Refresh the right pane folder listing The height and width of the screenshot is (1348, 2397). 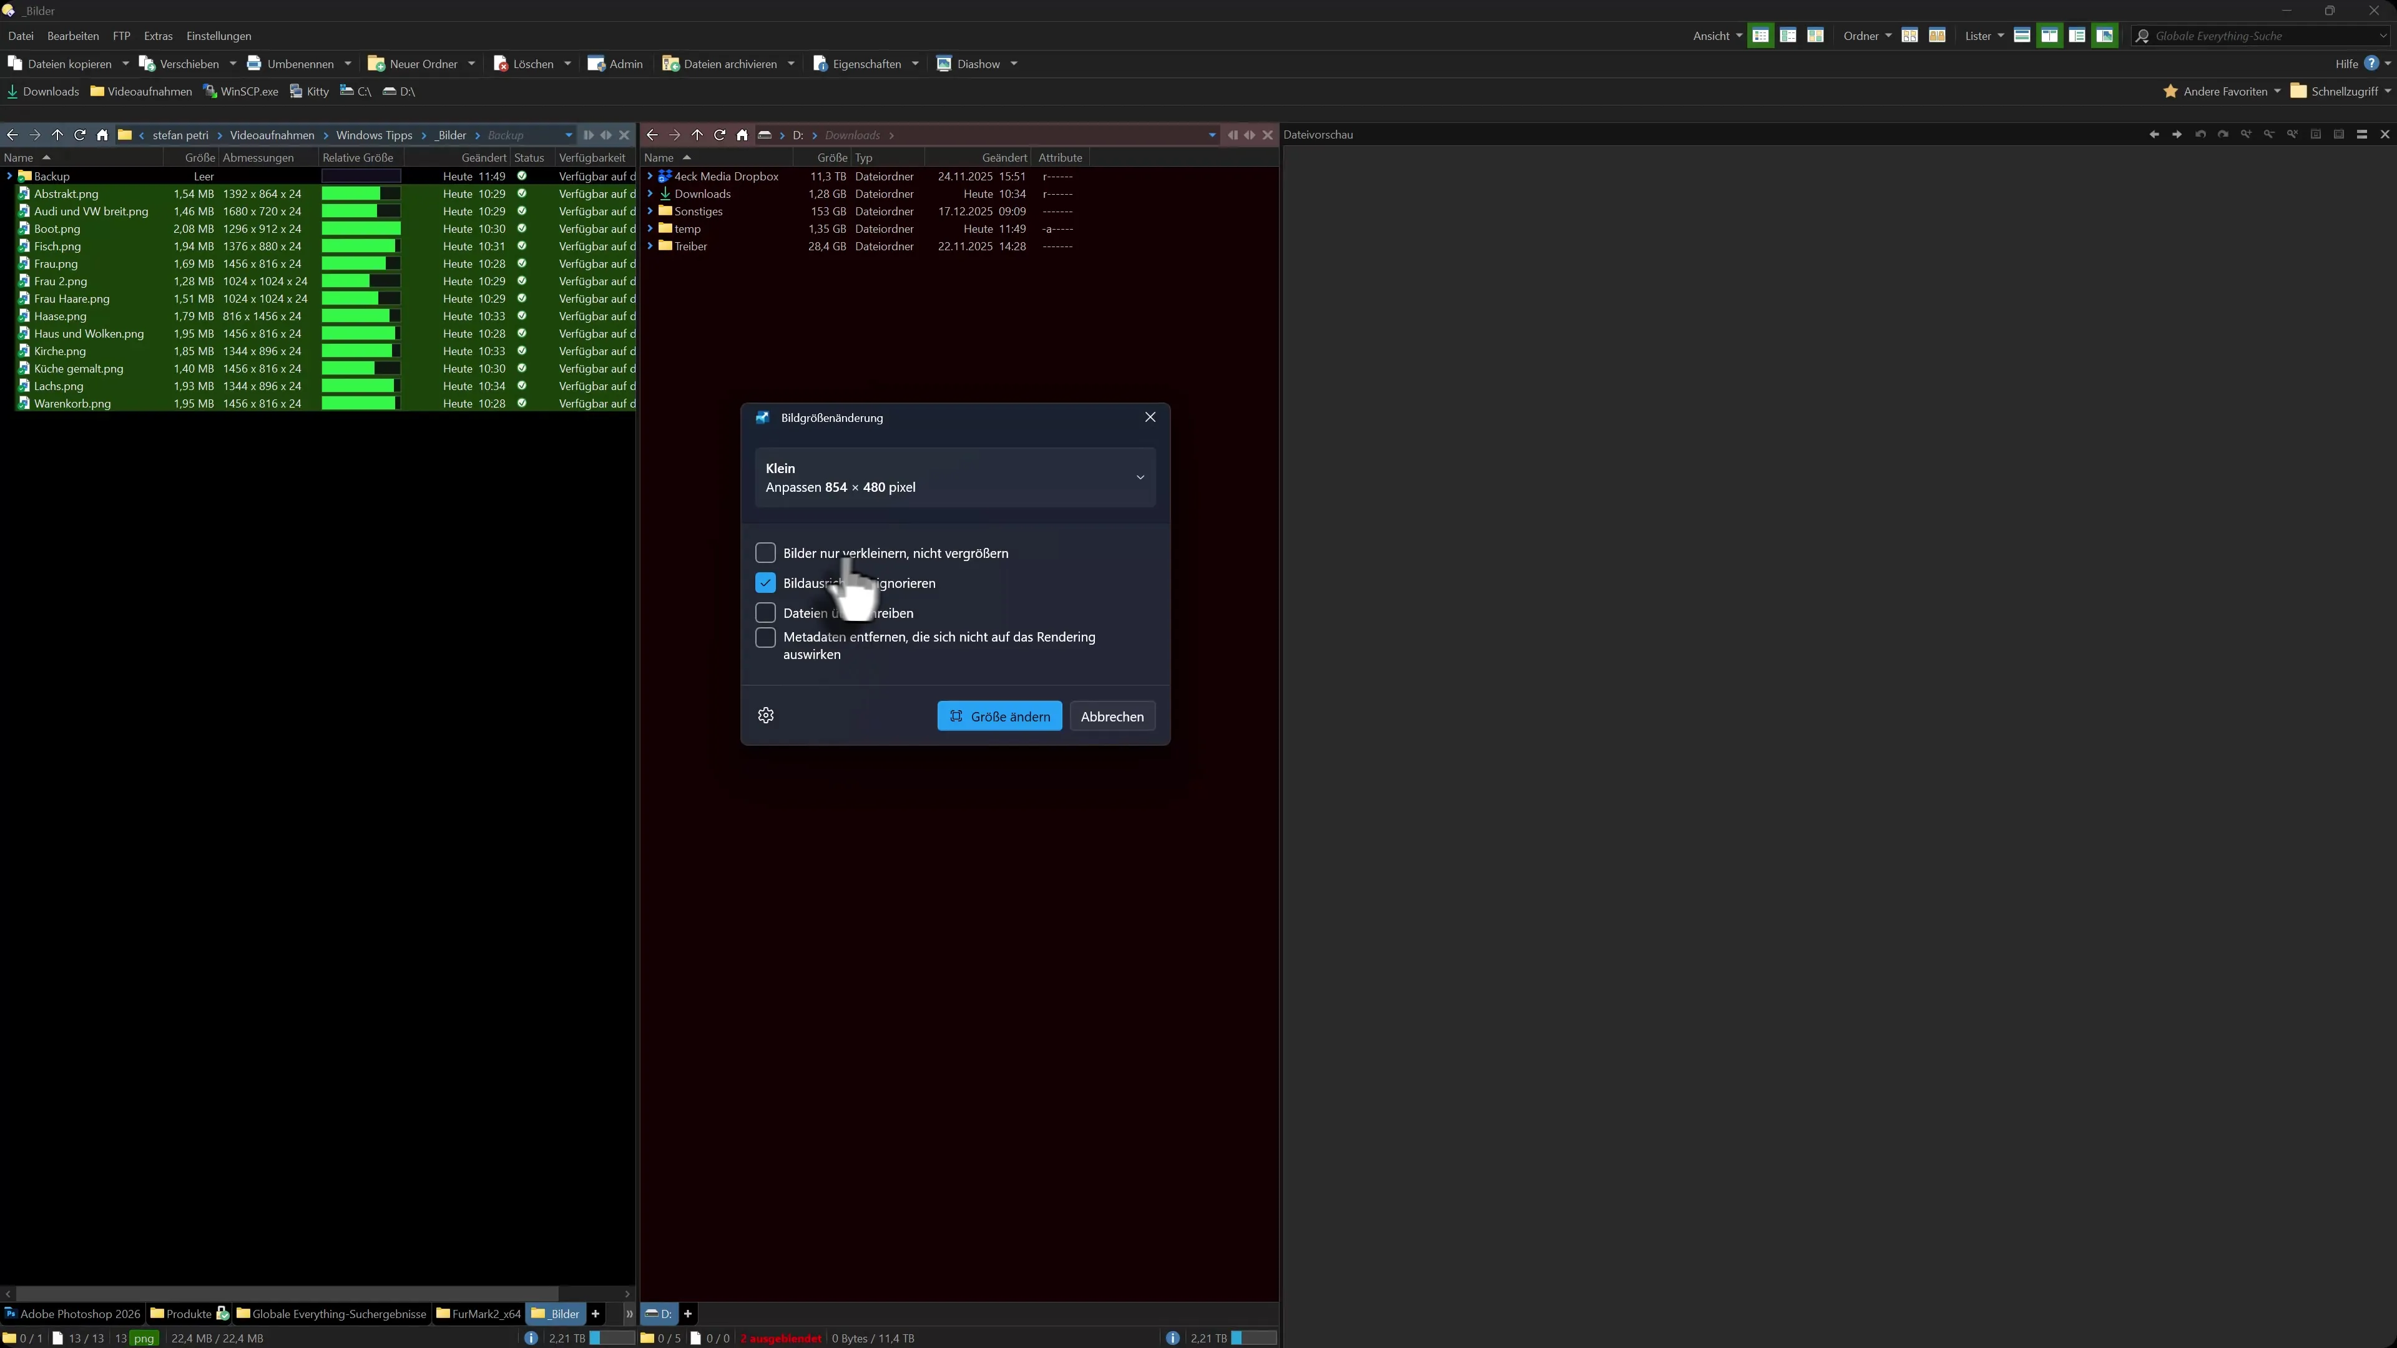[719, 135]
